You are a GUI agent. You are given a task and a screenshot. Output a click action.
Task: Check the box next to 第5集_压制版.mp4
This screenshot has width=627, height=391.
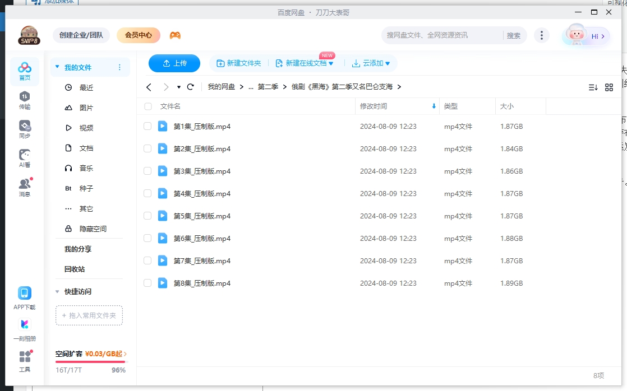point(147,216)
